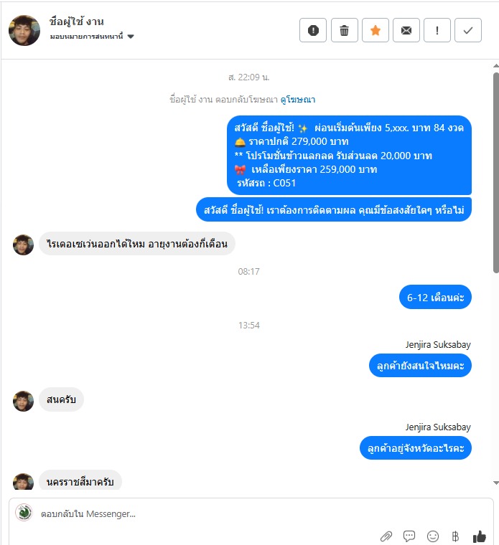The width and height of the screenshot is (499, 545).
Task: Select the page avatar beside reply box
Action: tap(24, 513)
